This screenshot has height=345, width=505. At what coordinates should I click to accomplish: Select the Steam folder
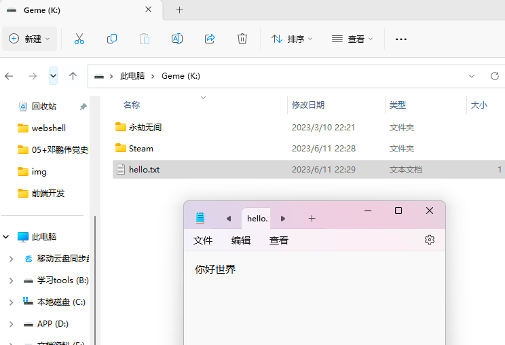[141, 149]
